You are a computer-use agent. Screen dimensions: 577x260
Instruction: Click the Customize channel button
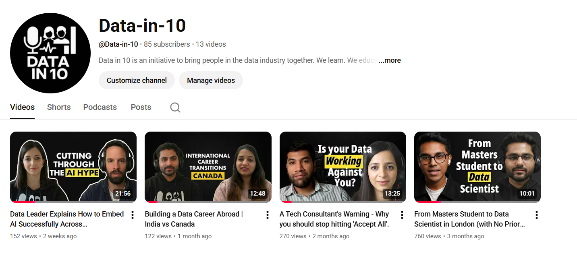tap(137, 80)
